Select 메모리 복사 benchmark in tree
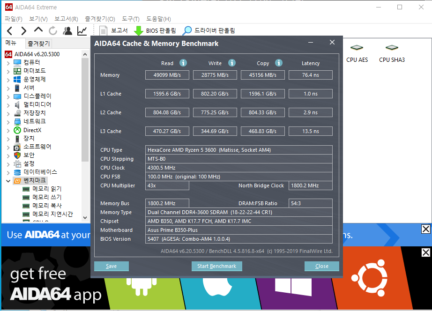The image size is (432, 311). (47, 206)
